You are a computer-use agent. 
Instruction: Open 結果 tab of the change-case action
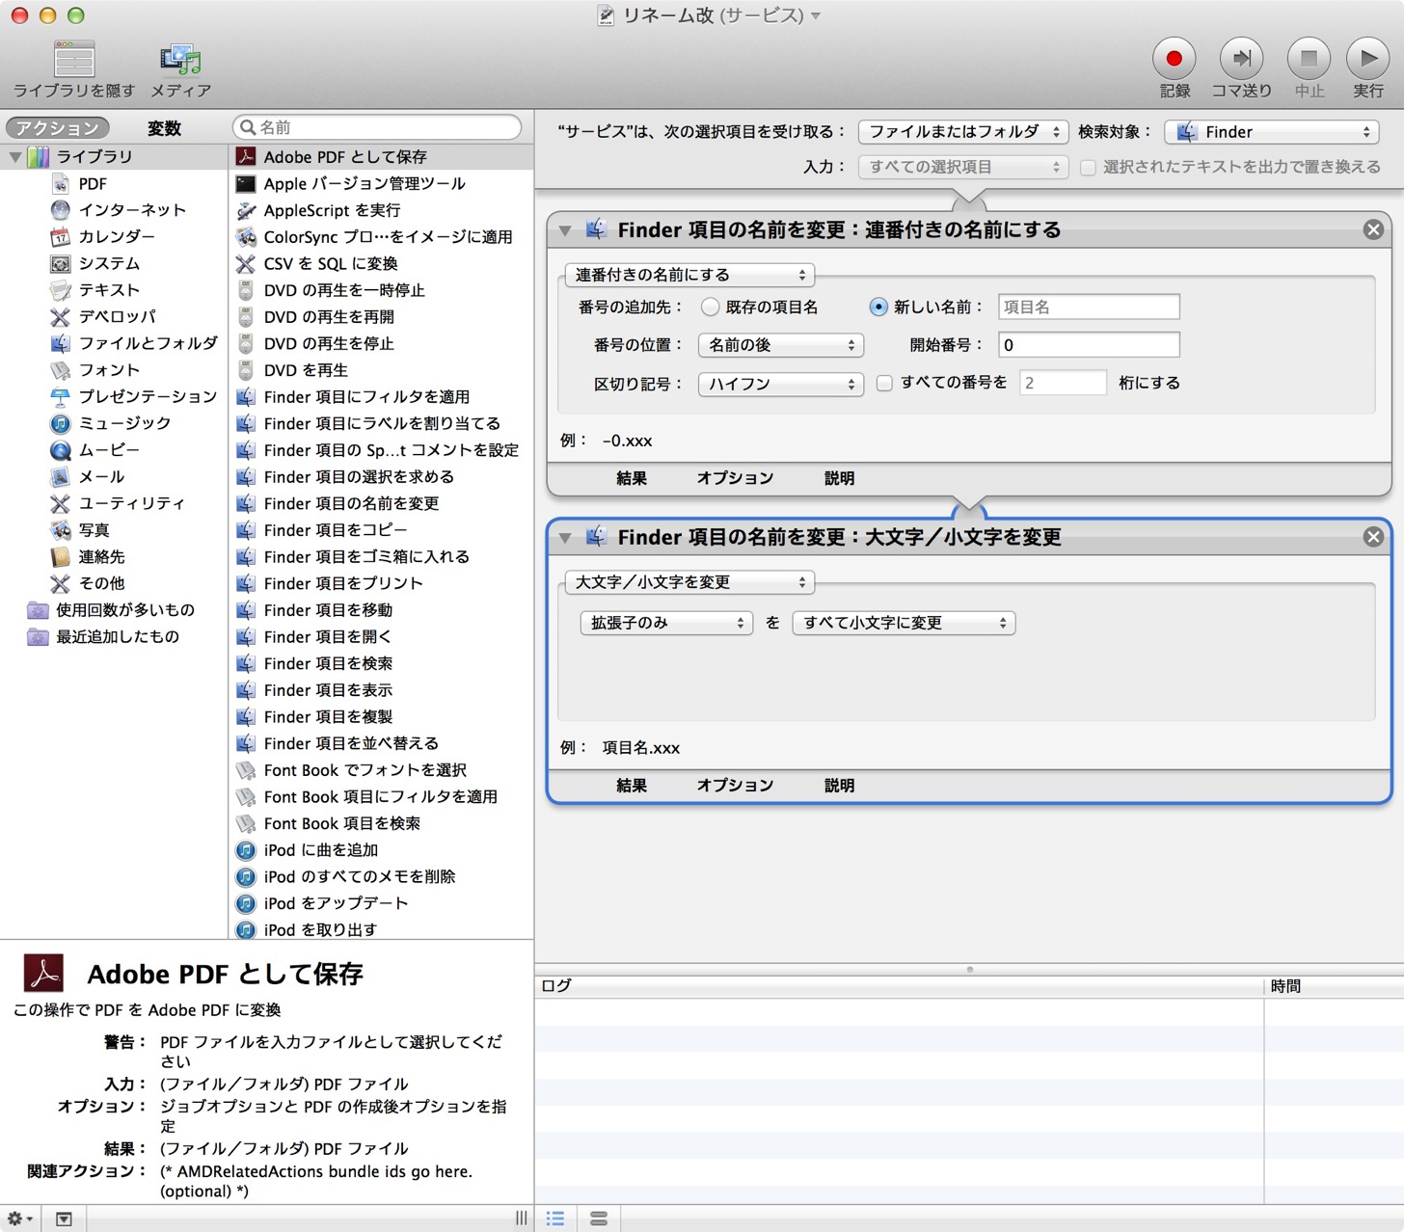(632, 786)
